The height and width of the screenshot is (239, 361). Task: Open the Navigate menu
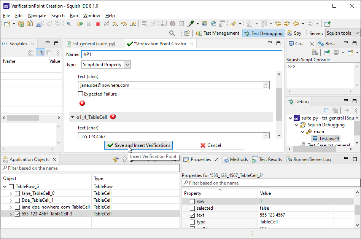pyautogui.click(x=37, y=16)
